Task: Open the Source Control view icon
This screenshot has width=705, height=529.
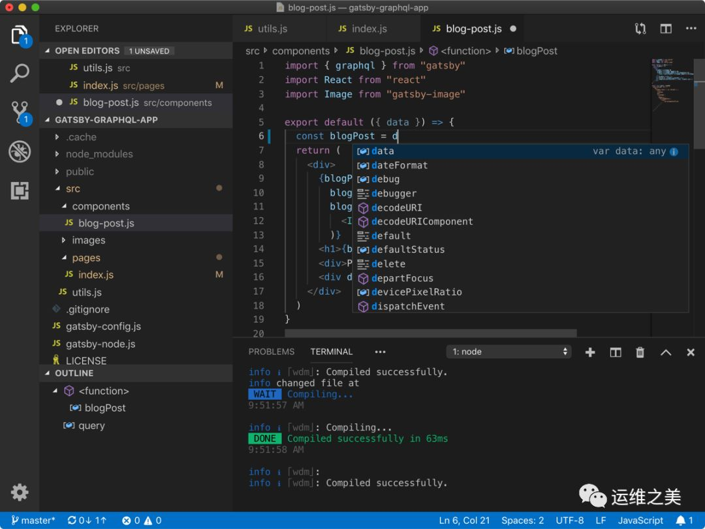Action: tap(20, 112)
